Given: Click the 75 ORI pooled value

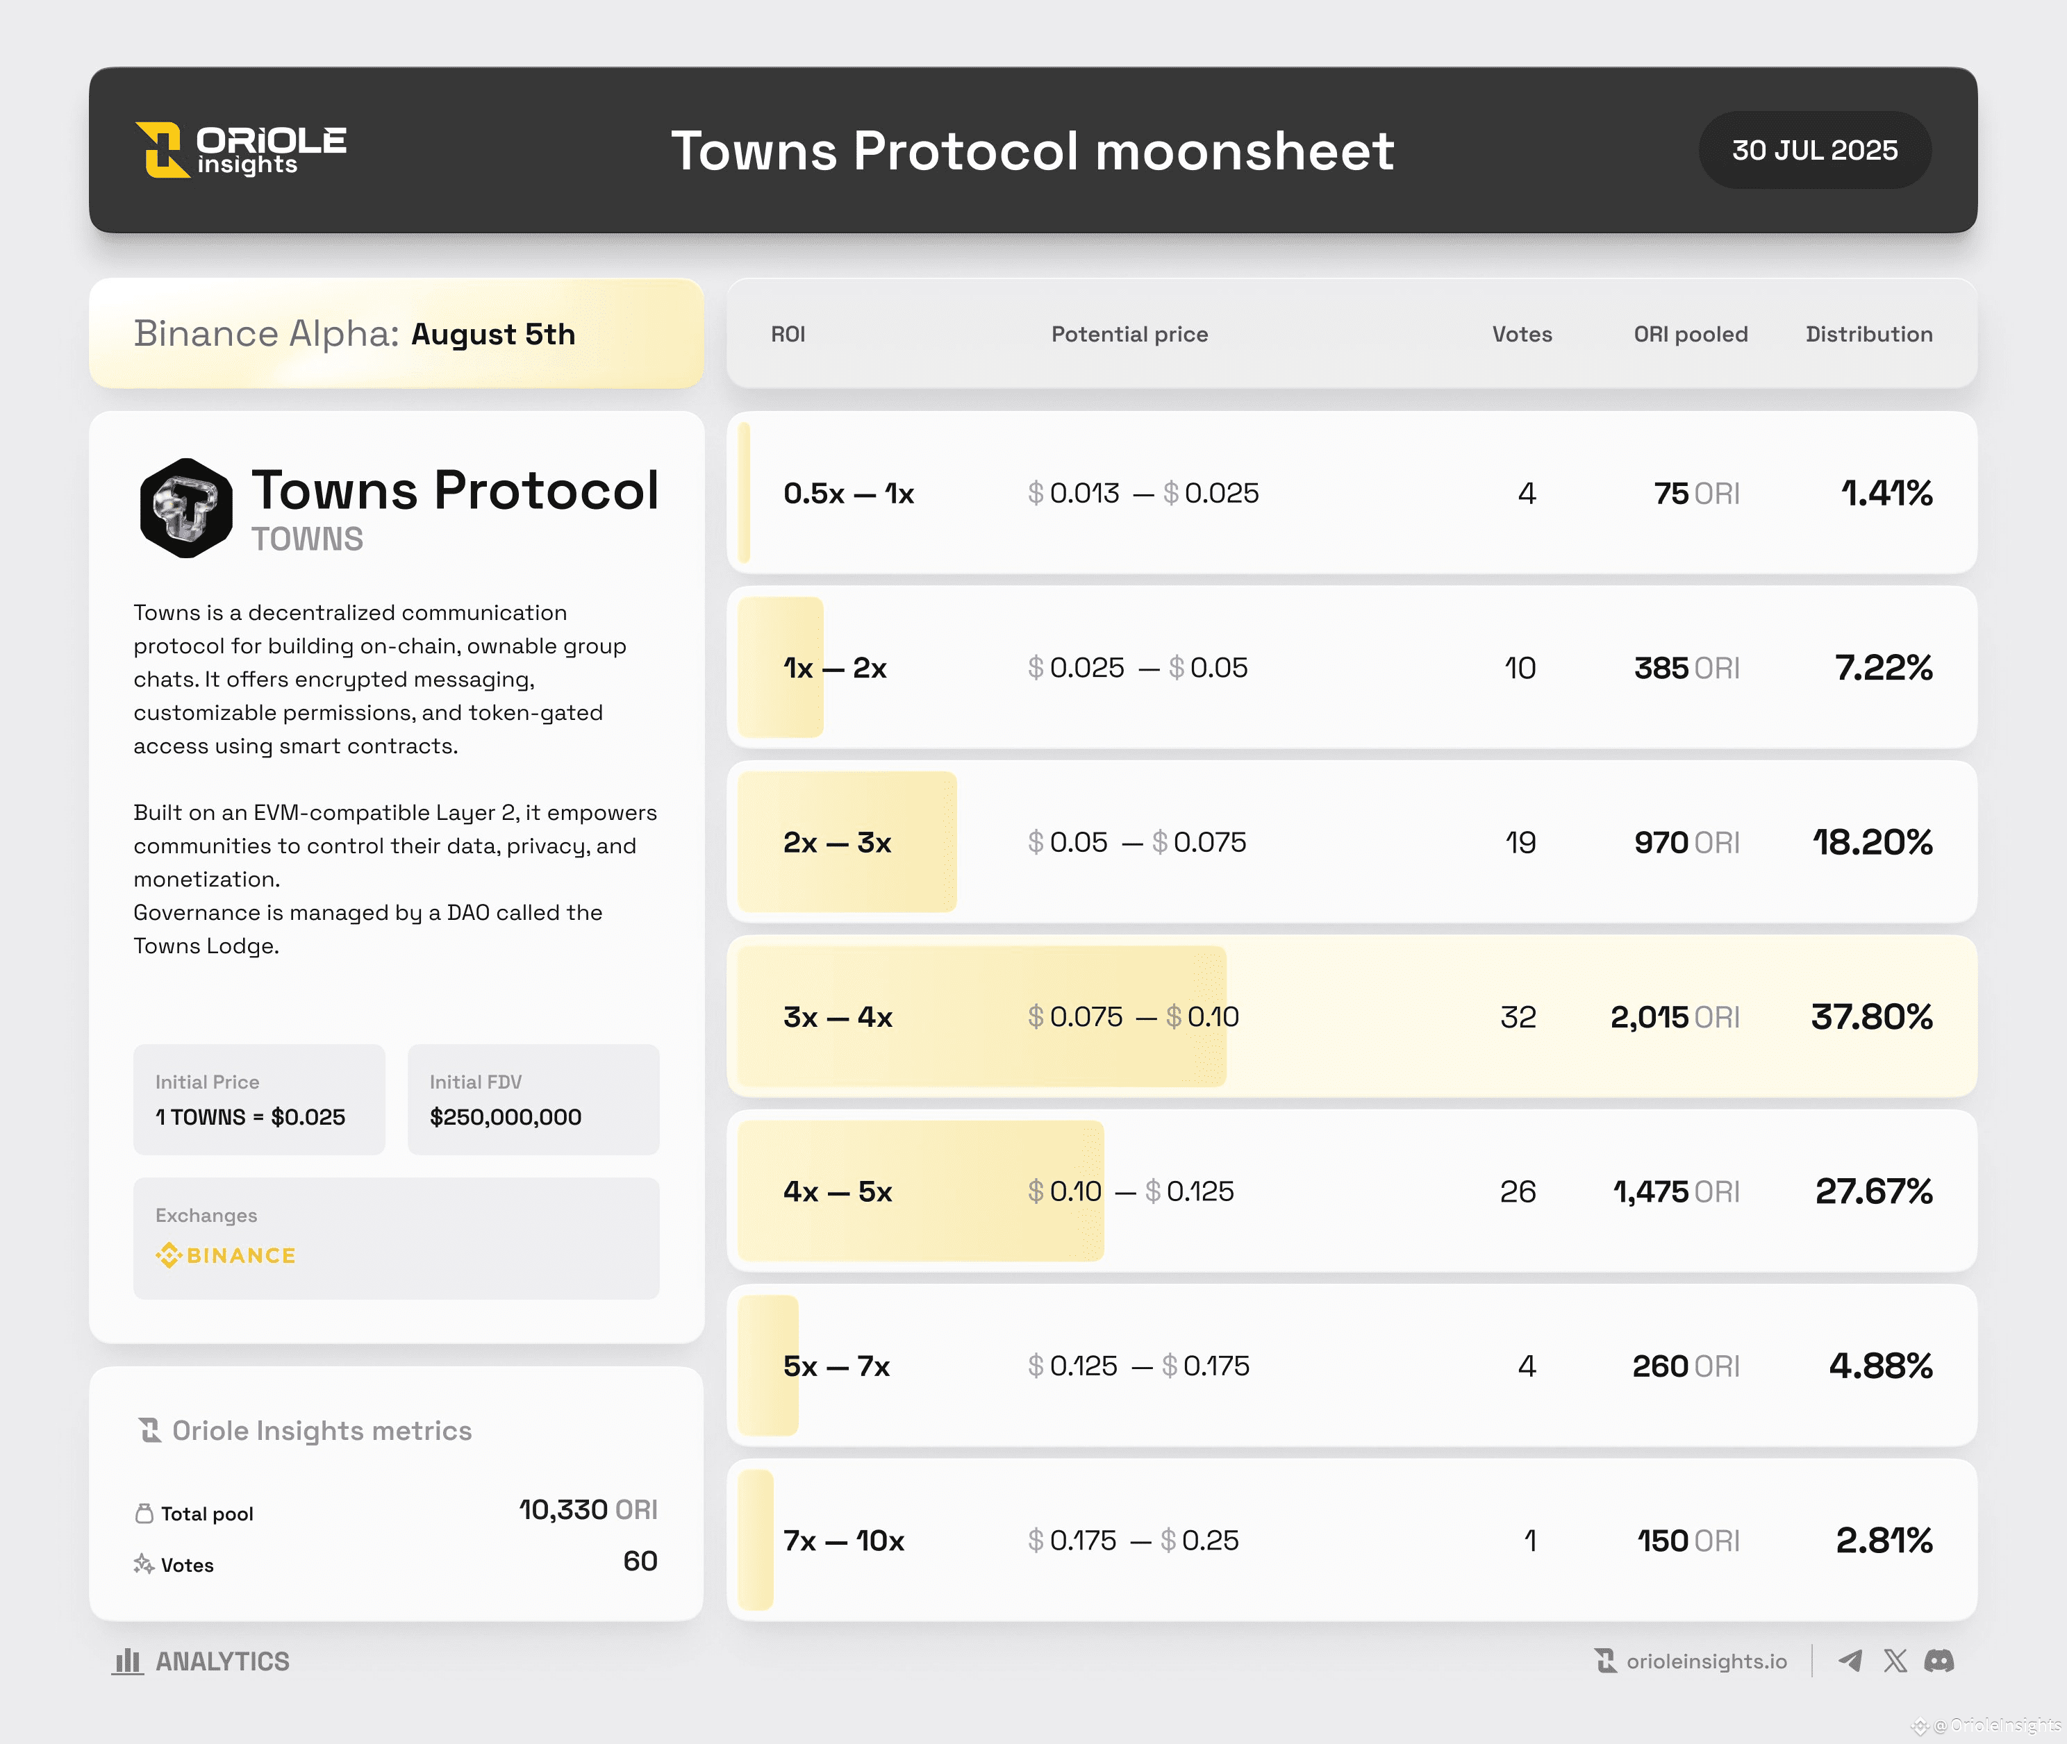Looking at the screenshot, I should tap(1697, 494).
